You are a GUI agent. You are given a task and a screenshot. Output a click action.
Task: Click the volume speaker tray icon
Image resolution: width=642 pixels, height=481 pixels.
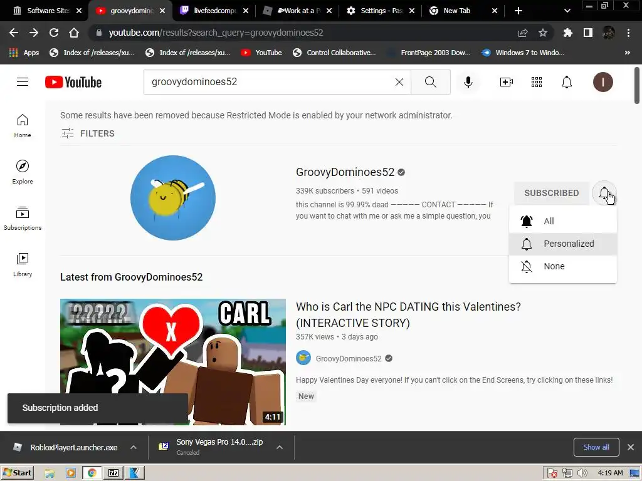582,473
